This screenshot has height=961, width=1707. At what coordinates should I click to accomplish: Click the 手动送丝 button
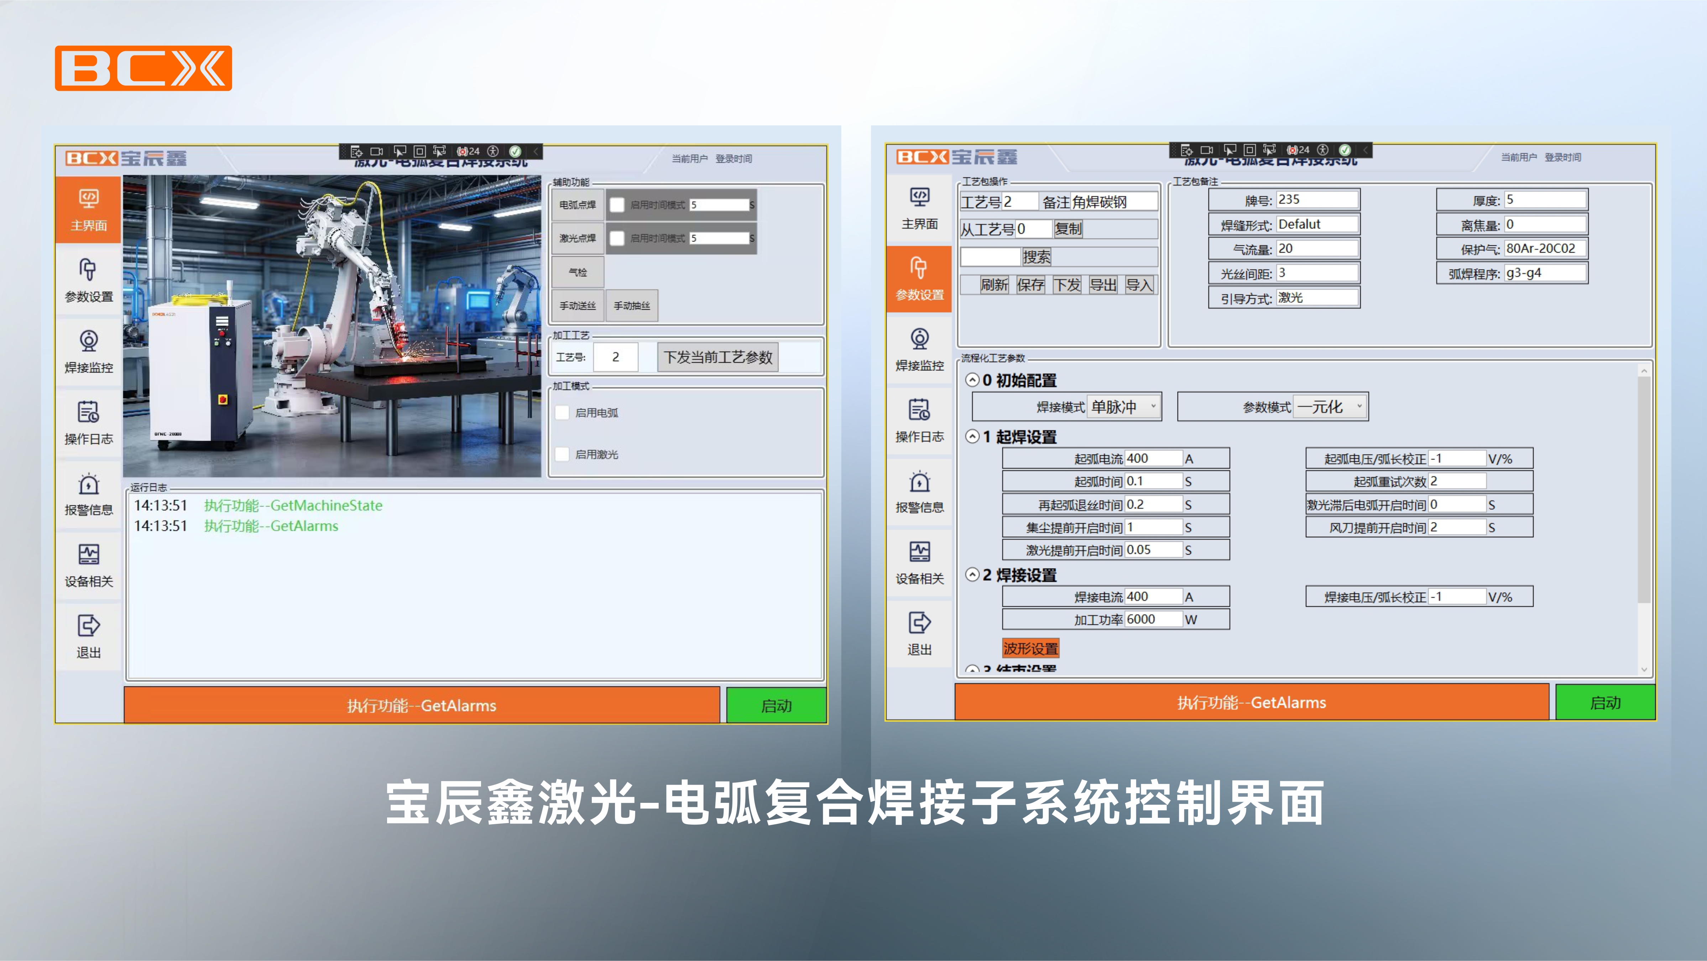point(577,306)
